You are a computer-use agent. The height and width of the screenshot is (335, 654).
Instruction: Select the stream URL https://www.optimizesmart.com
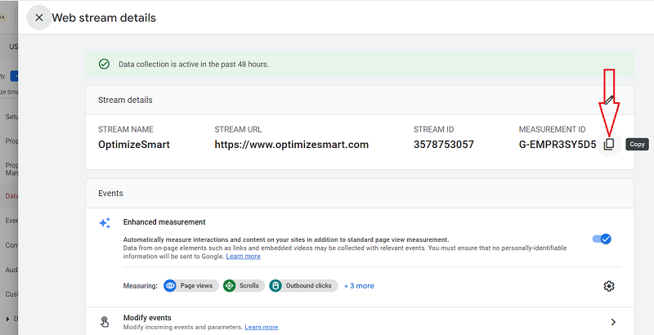point(291,145)
